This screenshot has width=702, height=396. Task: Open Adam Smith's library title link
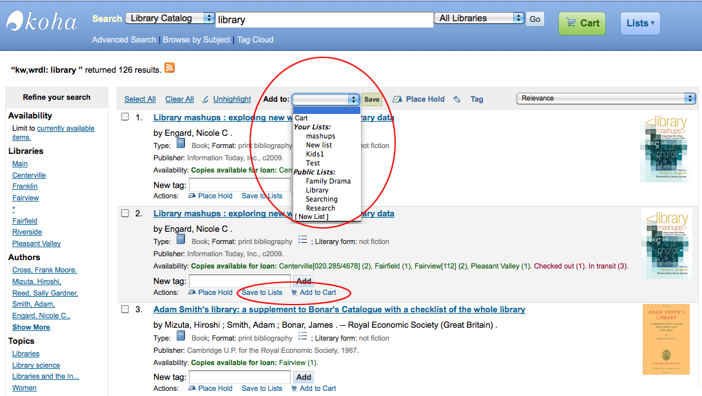(339, 309)
